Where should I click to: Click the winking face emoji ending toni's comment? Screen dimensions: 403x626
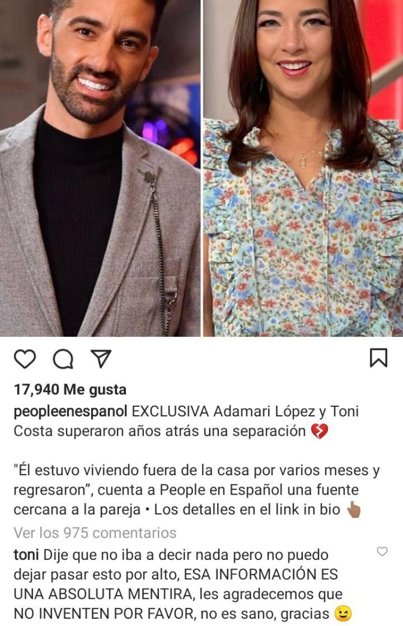(343, 613)
